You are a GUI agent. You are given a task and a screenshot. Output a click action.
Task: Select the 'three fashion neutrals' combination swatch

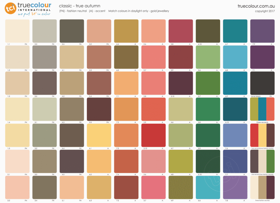(262, 187)
